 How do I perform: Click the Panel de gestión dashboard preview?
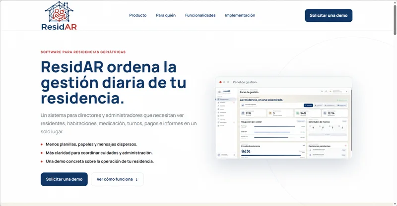[283, 118]
